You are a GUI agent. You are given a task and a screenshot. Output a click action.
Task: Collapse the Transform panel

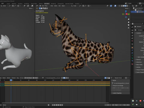pos(139,33)
